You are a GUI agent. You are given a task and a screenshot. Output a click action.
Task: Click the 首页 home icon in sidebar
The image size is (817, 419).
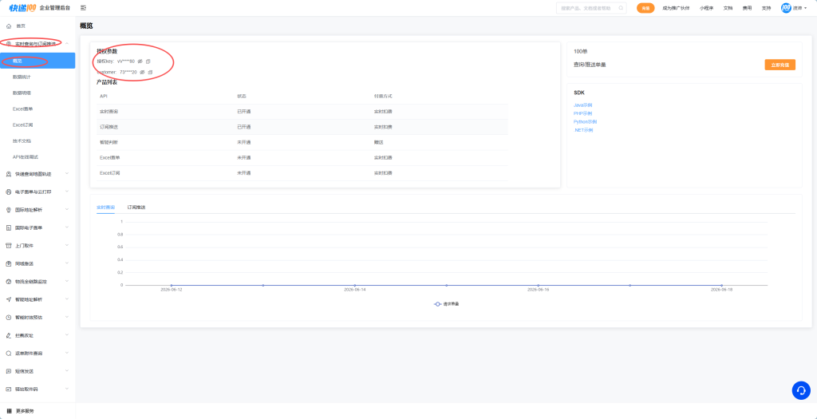tap(9, 26)
